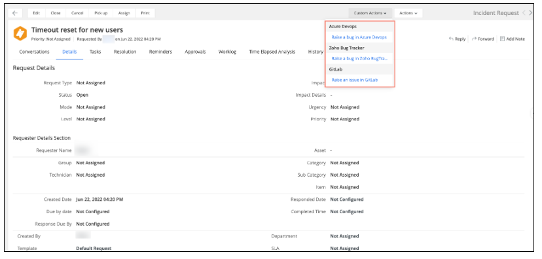Screen dimensions: 542x259
Task: Switch to the Conversations tab
Action: click(34, 52)
